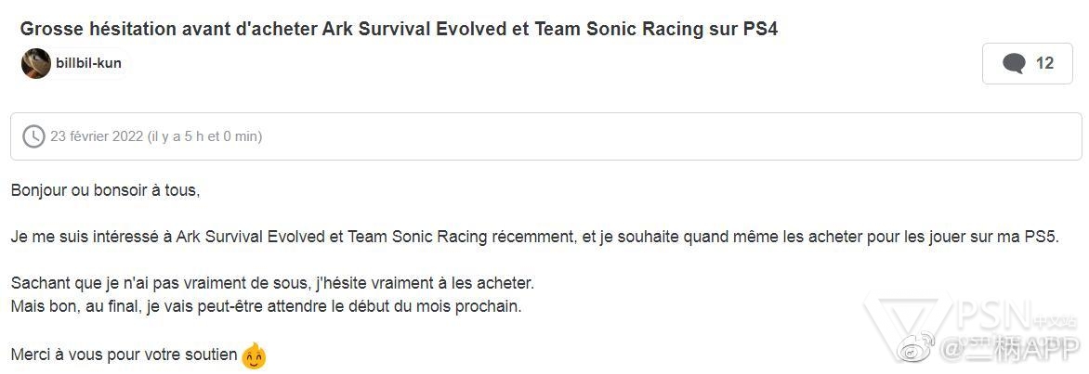Select the date text "23 février 2022"

coord(97,136)
